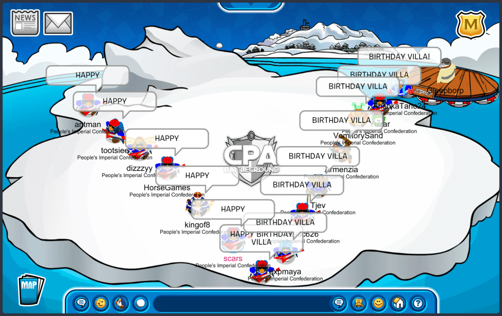This screenshot has width=502, height=316.
Task: Click the gold Moderator M badge
Action: point(471,24)
